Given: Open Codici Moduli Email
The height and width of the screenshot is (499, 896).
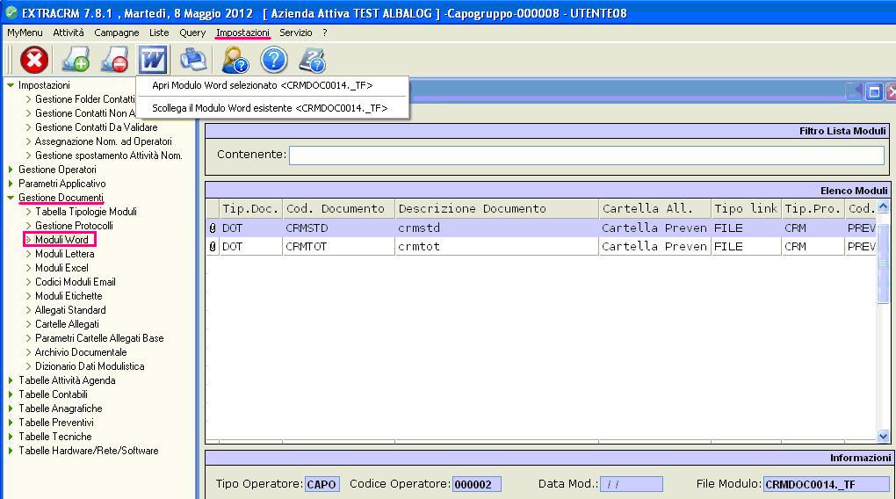Looking at the screenshot, I should click(x=76, y=282).
